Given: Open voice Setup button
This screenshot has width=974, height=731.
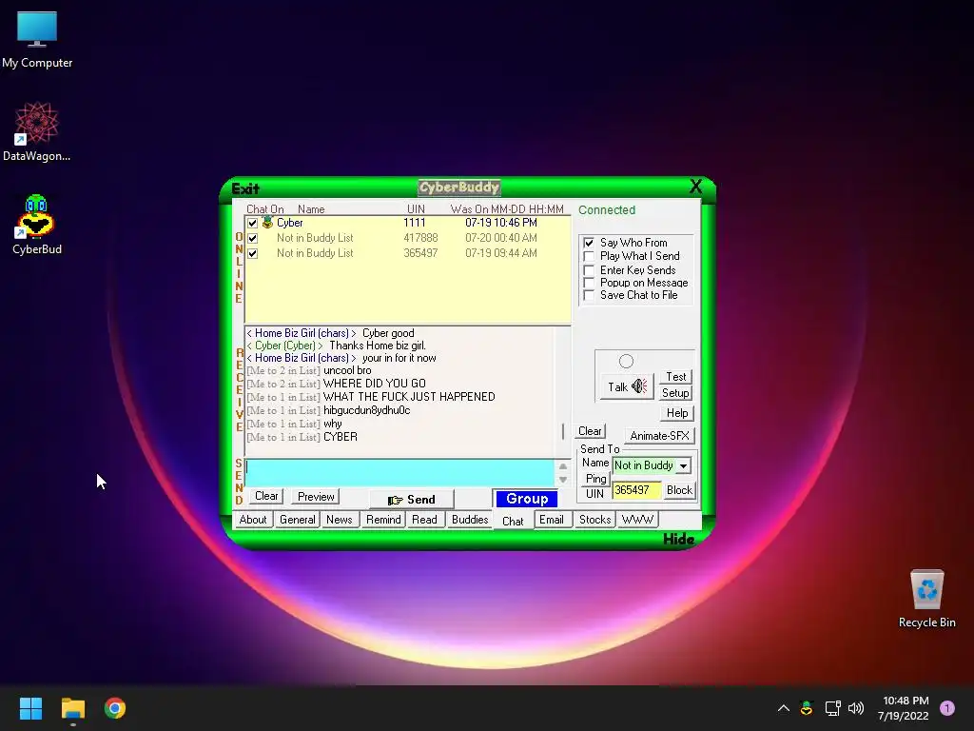Looking at the screenshot, I should click(x=675, y=393).
